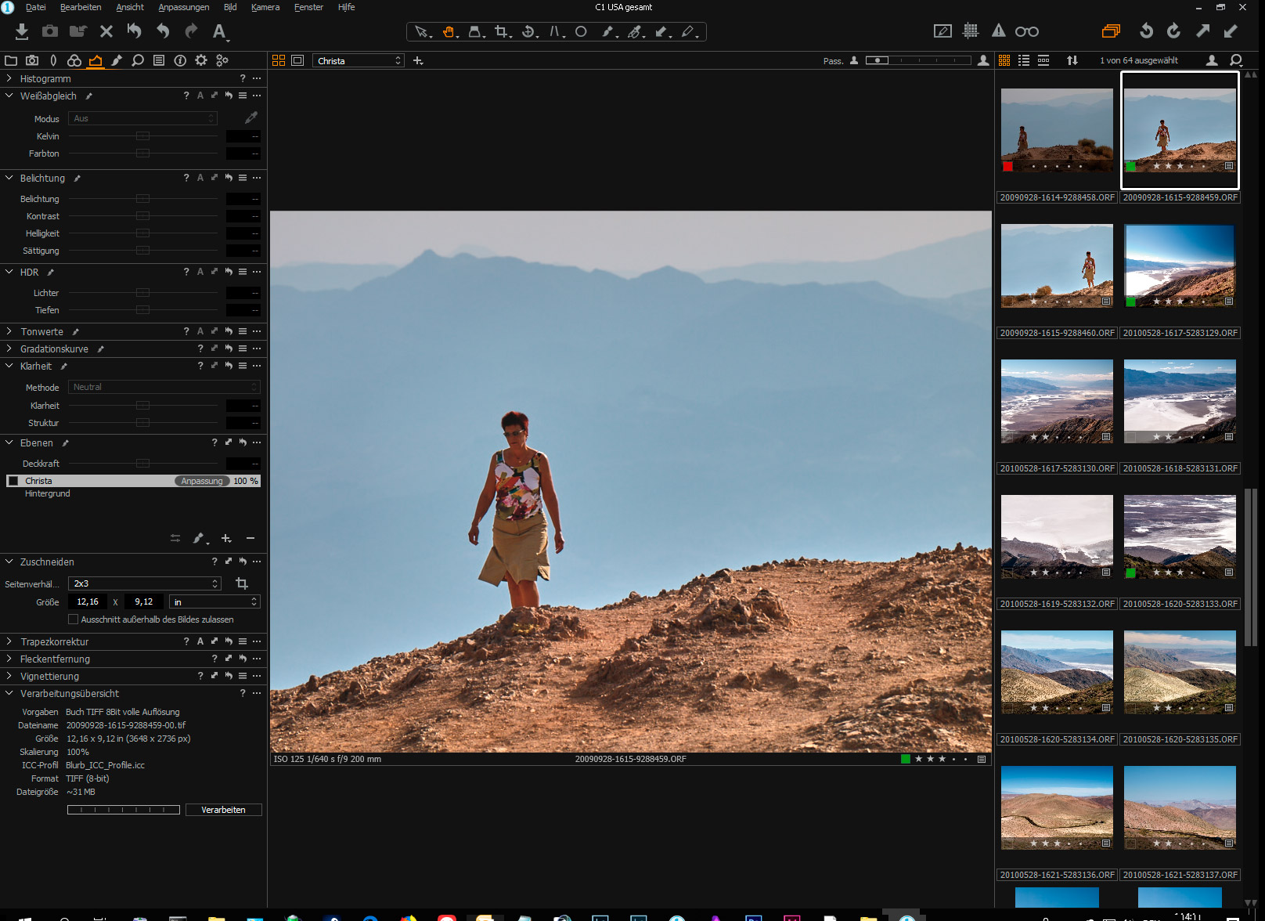Click the browser sort arrows icon
This screenshot has width=1265, height=921.
click(x=1072, y=60)
